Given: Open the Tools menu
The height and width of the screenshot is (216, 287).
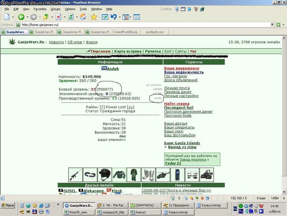Looking at the screenshot, I should (x=83, y=9).
